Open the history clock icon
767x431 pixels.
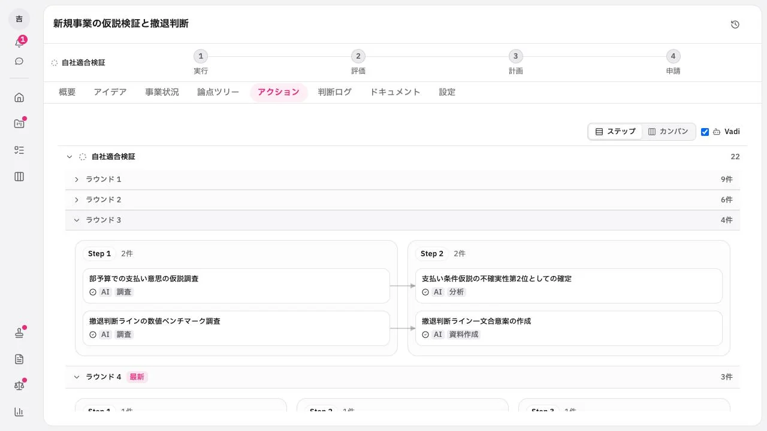coord(735,25)
